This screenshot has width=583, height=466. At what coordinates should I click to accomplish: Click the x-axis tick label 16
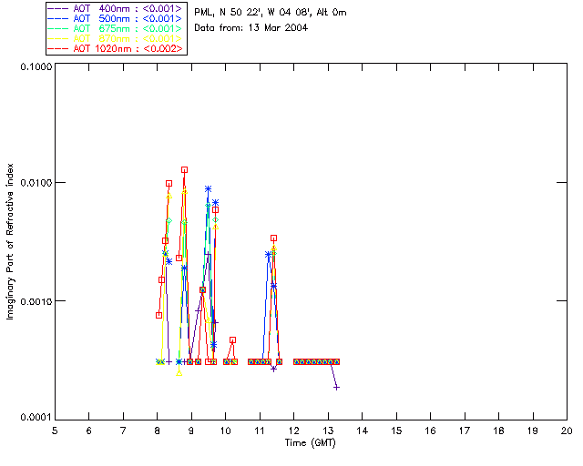[430, 431]
